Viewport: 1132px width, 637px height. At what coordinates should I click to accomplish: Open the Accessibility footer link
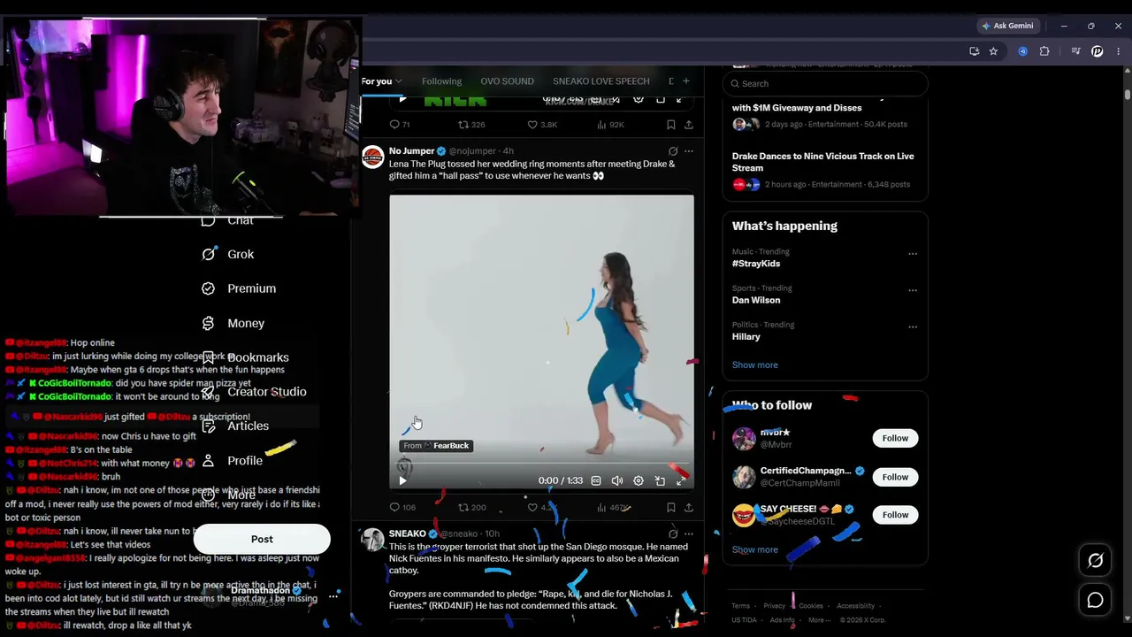click(x=855, y=606)
